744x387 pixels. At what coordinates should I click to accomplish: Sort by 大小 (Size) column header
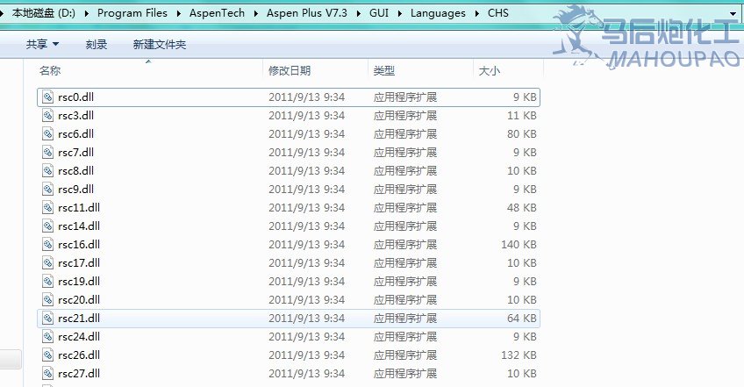pyautogui.click(x=490, y=71)
